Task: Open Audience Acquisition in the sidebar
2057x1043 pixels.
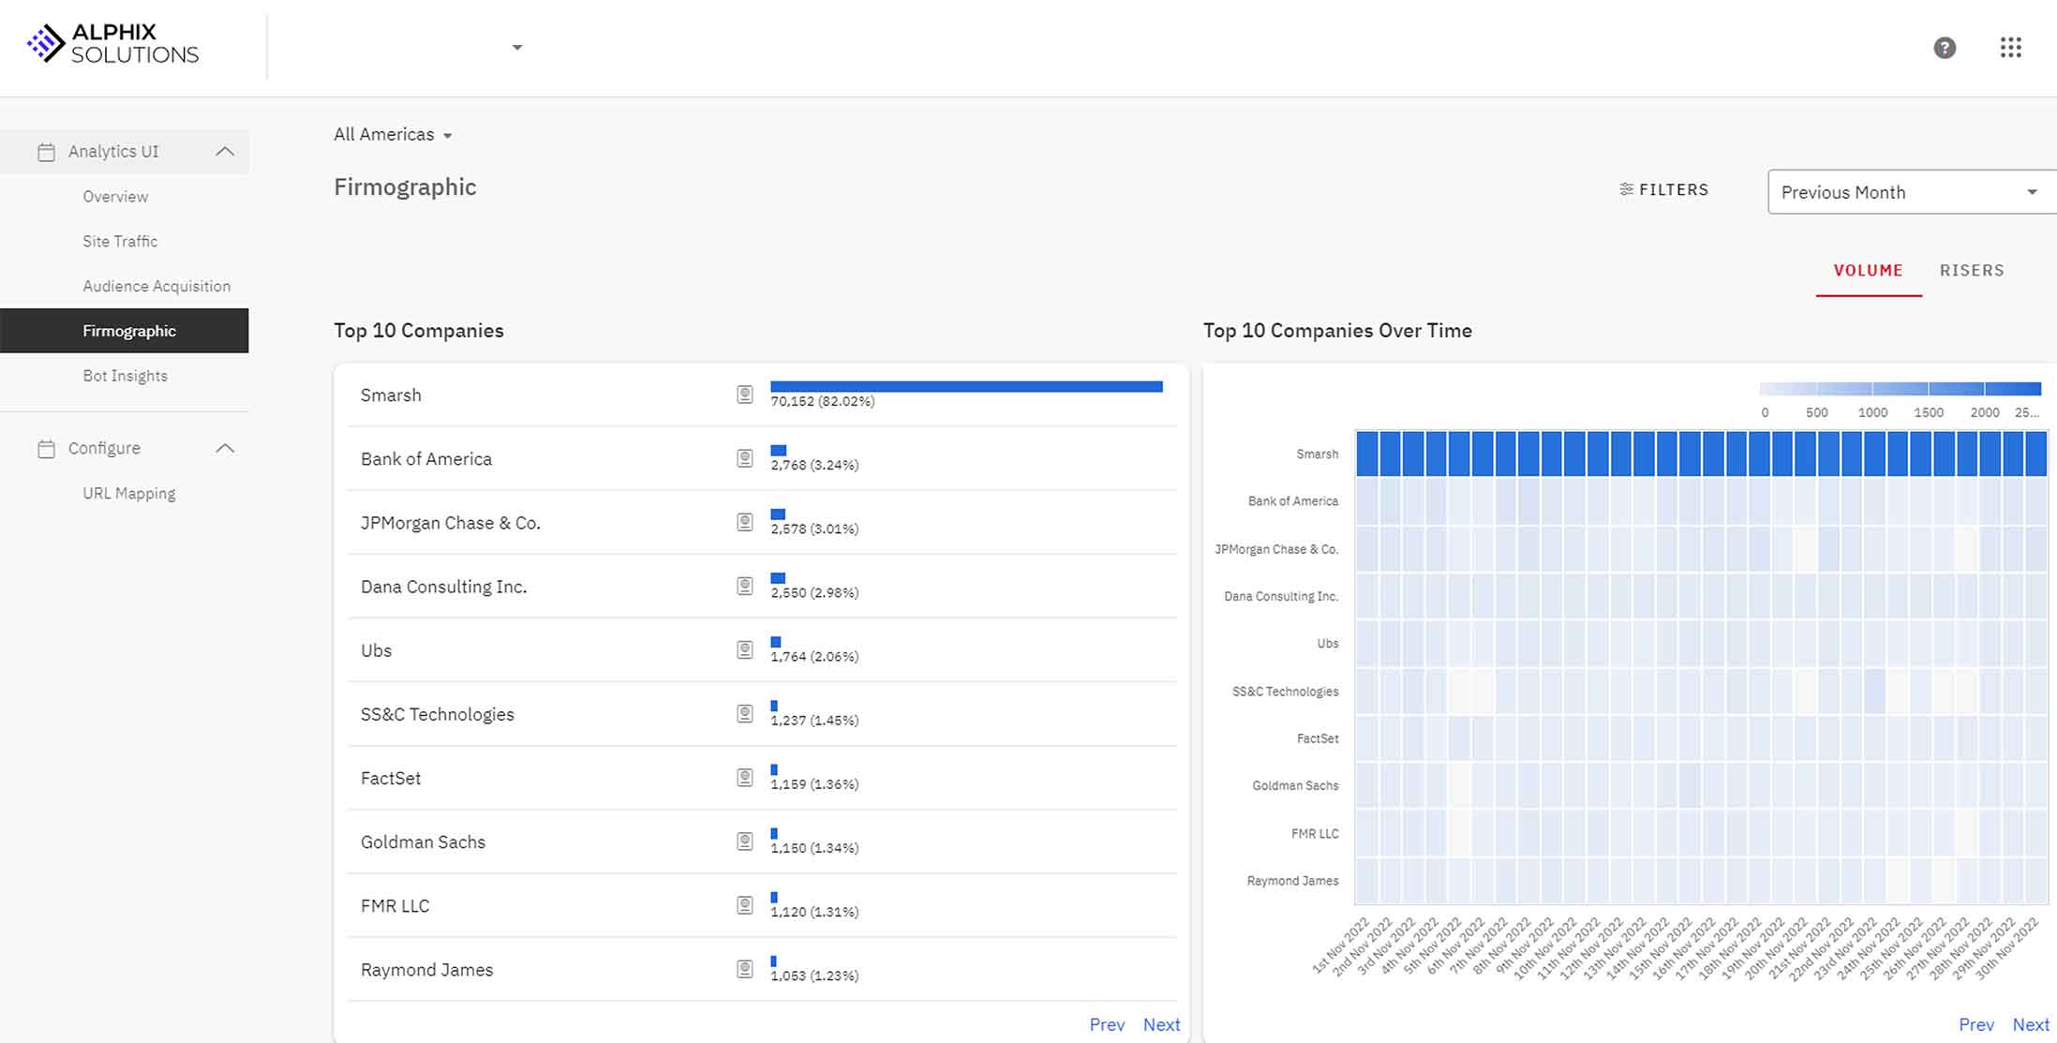Action: 157,287
